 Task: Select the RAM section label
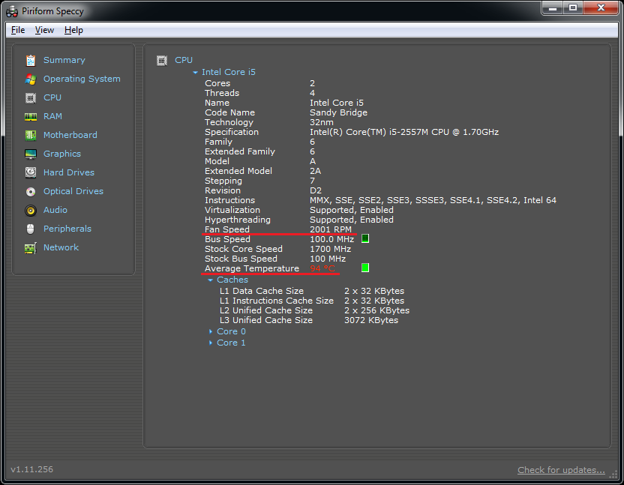pos(52,116)
